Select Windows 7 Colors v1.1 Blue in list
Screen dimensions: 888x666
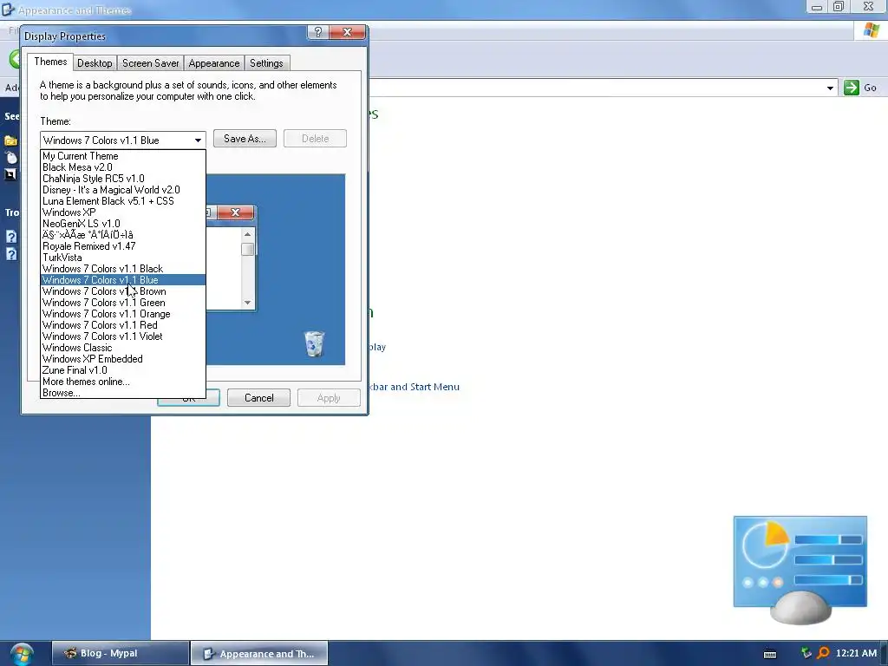(123, 280)
